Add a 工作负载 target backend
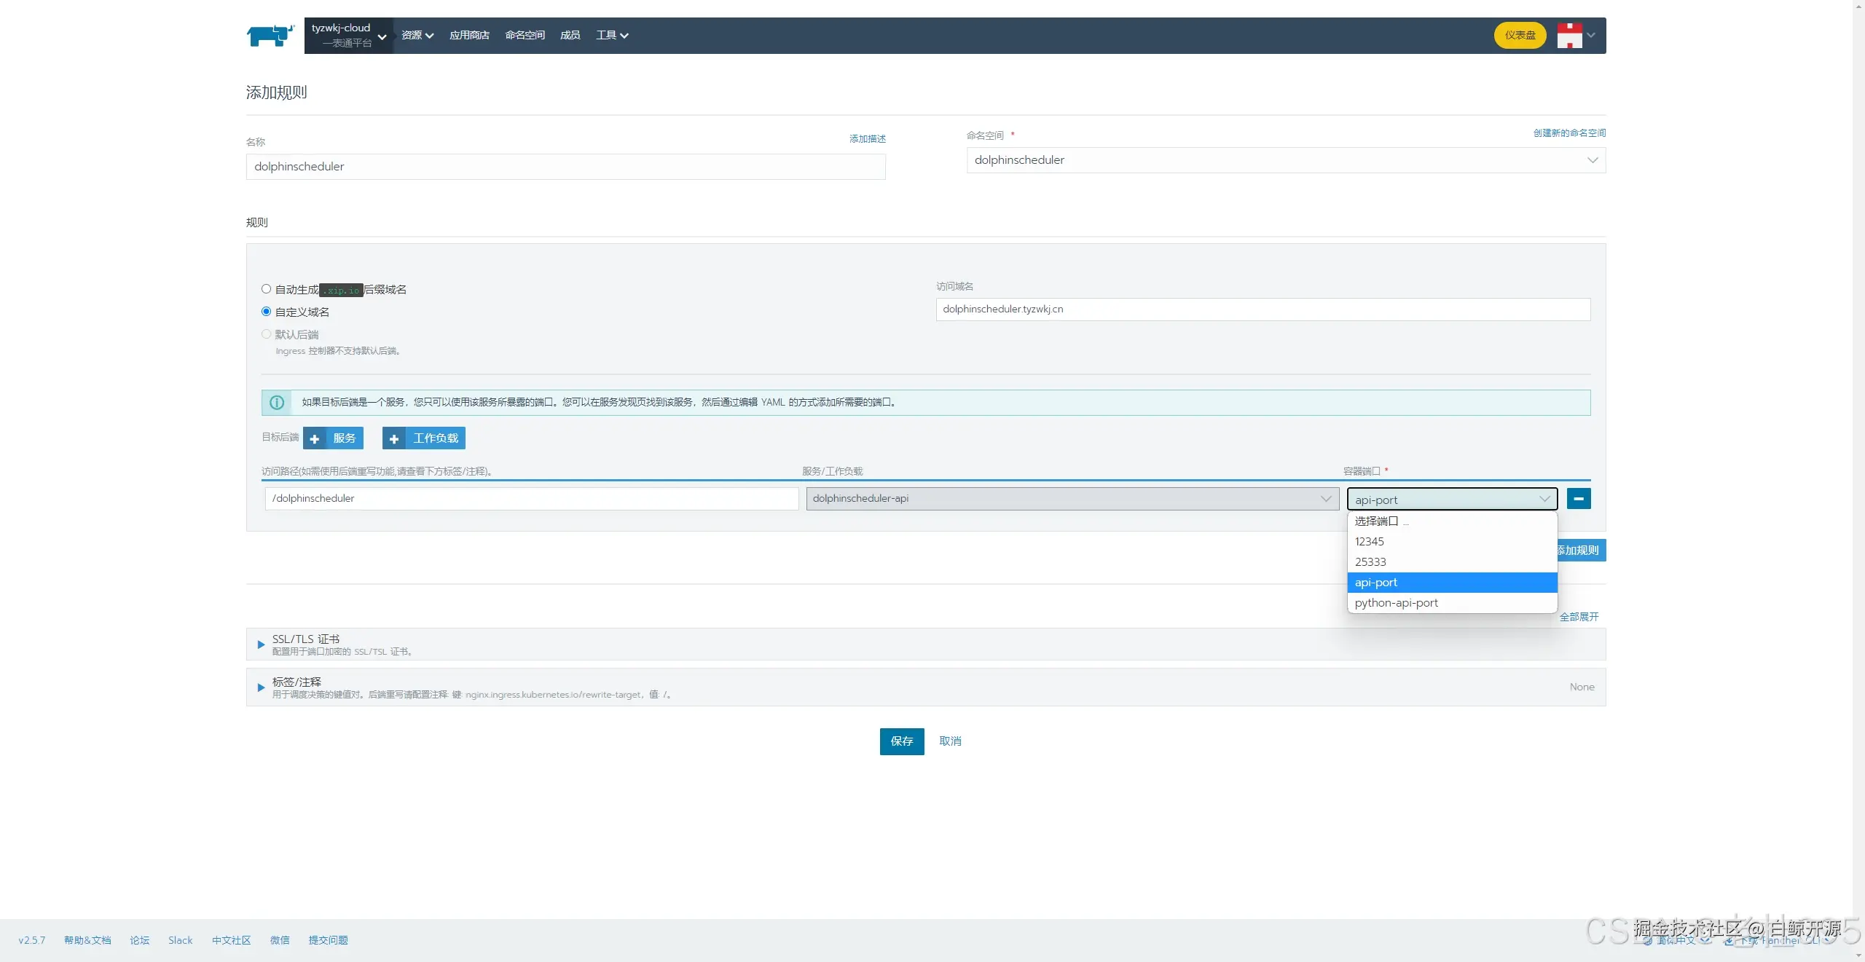Screen dimensions: 1865x962 tap(424, 438)
